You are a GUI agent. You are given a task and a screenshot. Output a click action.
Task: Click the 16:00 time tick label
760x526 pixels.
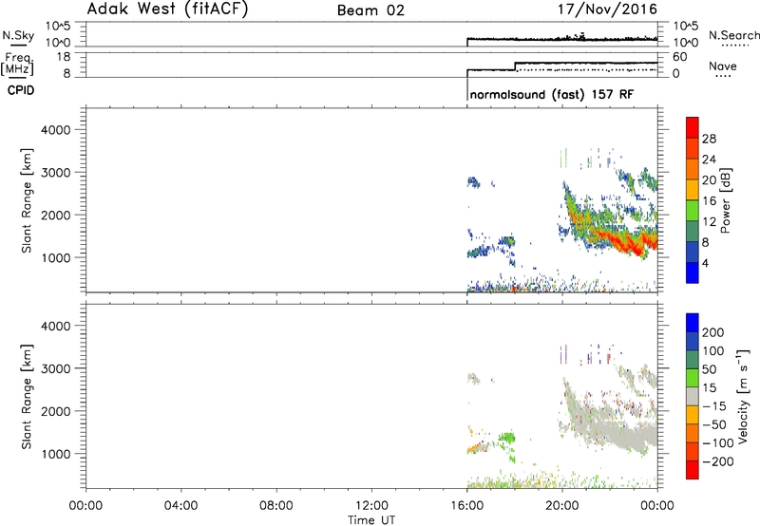(x=466, y=506)
